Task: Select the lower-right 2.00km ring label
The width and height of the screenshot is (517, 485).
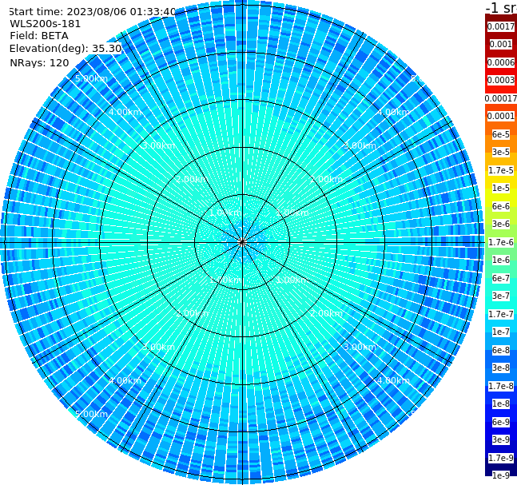Action: pyautogui.click(x=326, y=313)
